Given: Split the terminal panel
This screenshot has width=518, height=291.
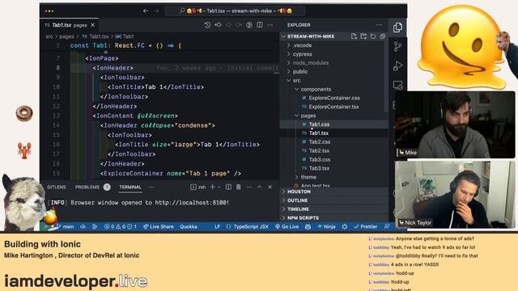Looking at the screenshot, I should (228, 187).
